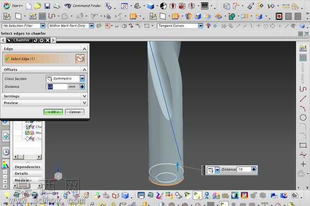The width and height of the screenshot is (310, 206).
Task: Click the Cancel button
Action: click(75, 112)
